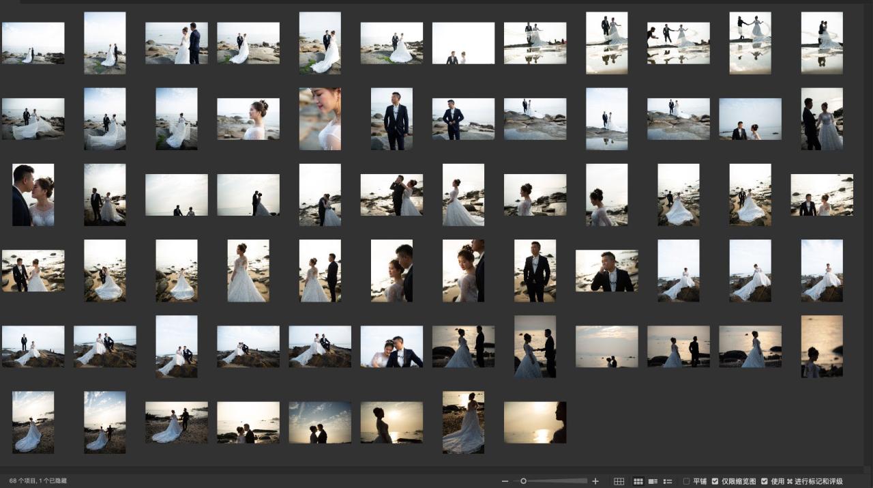Click the plus icon to enlarge thumbnails
Screen dimensions: 873x488
tap(595, 481)
